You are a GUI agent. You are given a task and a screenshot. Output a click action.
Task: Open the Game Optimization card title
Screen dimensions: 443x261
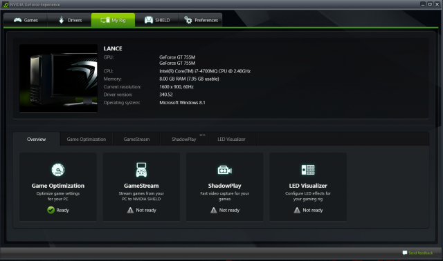[x=58, y=186]
